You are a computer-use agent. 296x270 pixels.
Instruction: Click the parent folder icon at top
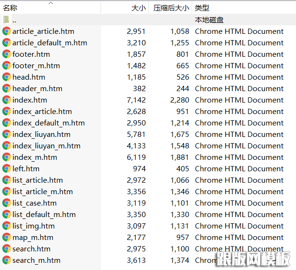click(x=6, y=20)
